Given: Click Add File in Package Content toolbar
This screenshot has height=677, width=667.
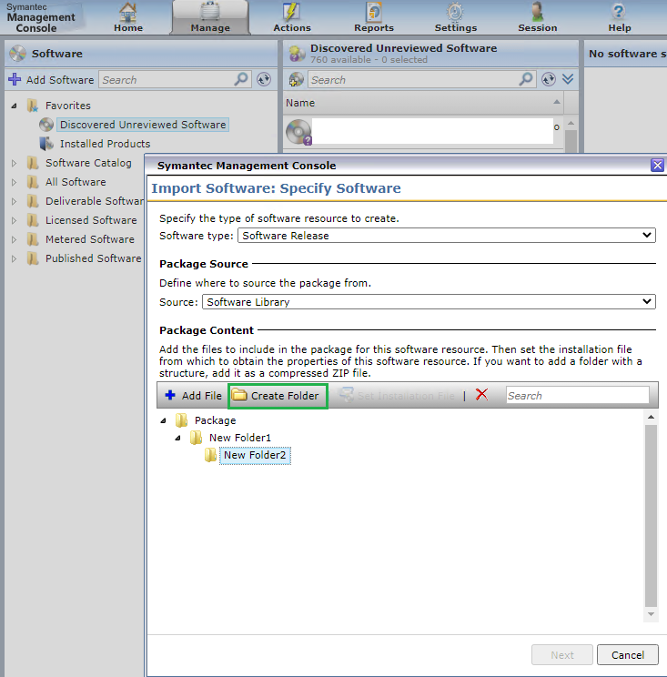Looking at the screenshot, I should tap(193, 396).
